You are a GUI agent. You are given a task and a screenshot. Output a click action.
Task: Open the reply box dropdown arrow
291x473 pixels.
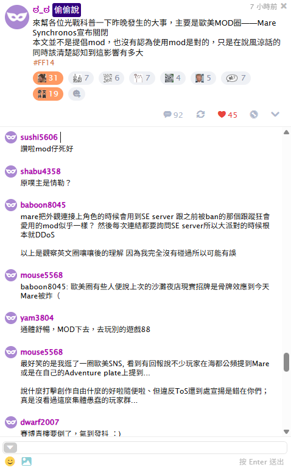(x=10, y=447)
